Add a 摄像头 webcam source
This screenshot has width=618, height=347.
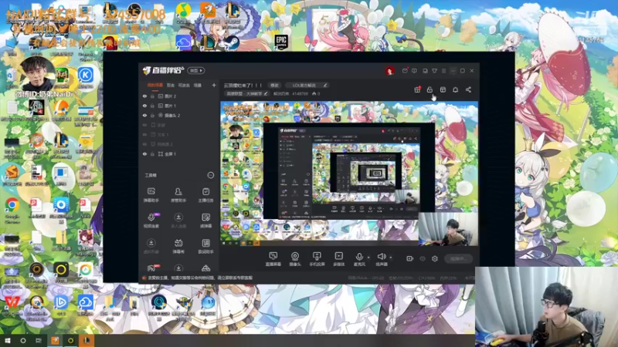pos(295,259)
